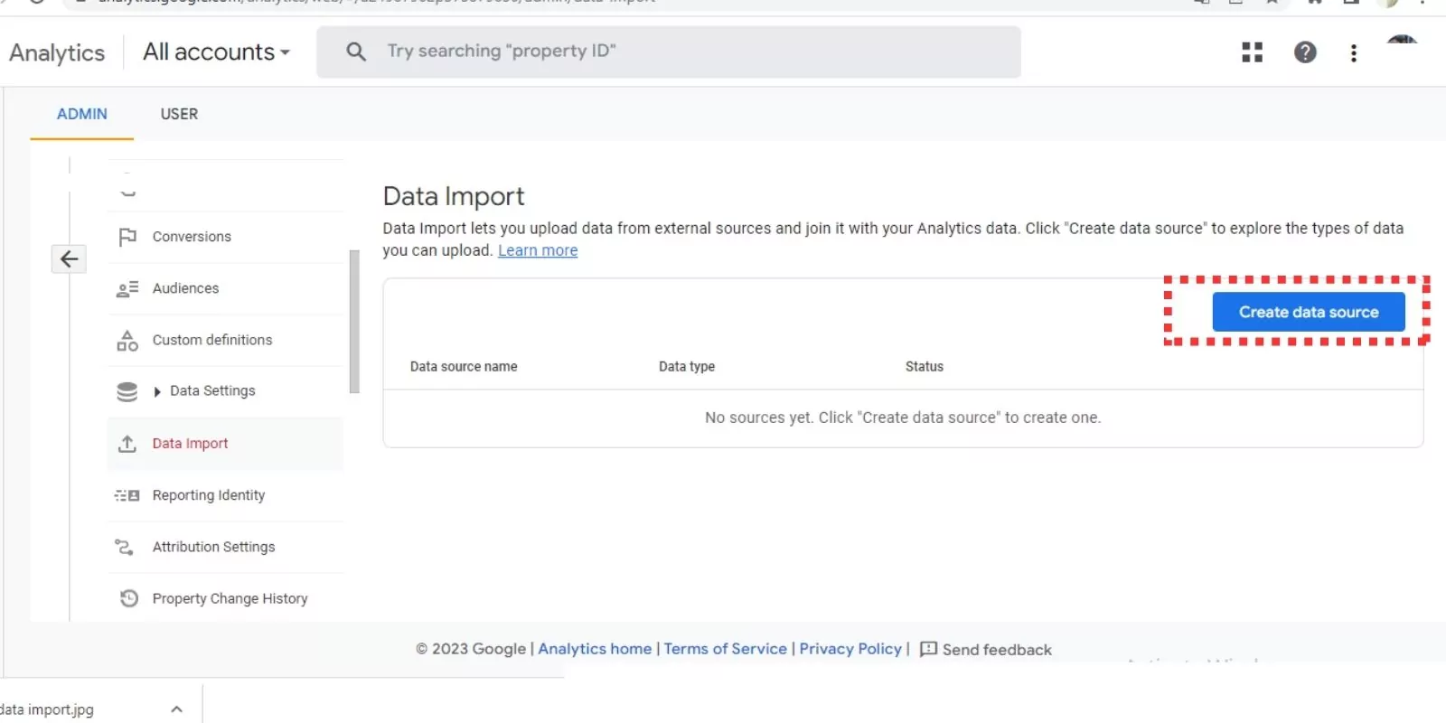Open the three-dot more options menu

(x=1353, y=53)
